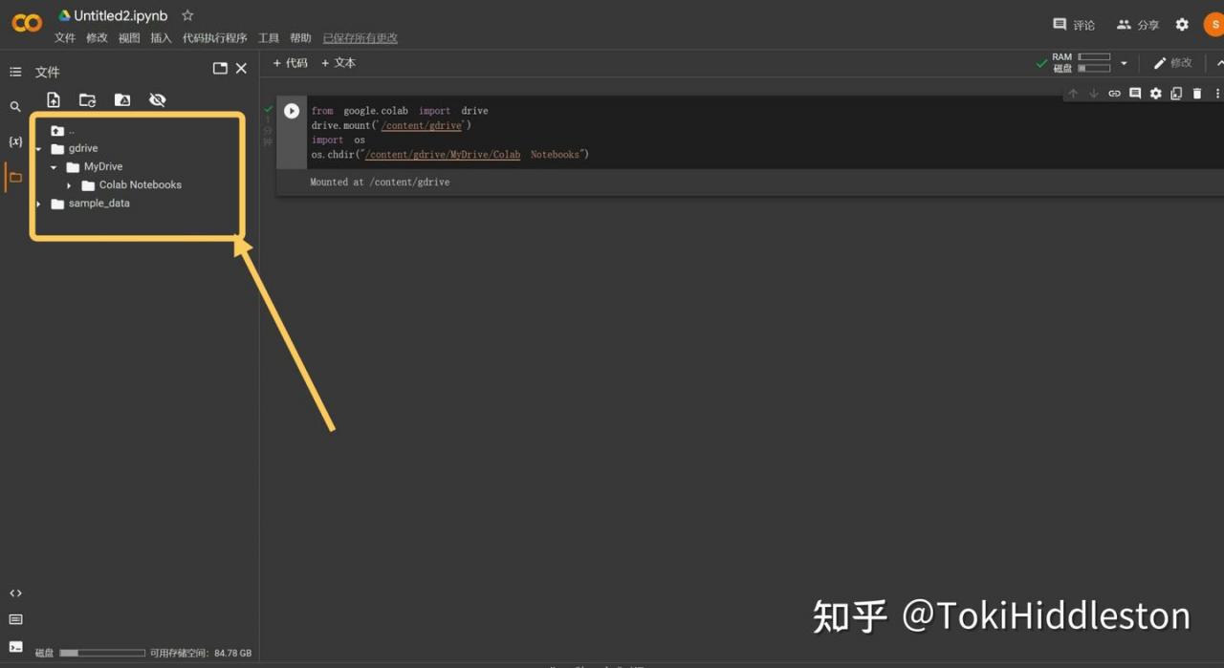
Task: Open table of contents sidebar icon
Action: pos(15,72)
